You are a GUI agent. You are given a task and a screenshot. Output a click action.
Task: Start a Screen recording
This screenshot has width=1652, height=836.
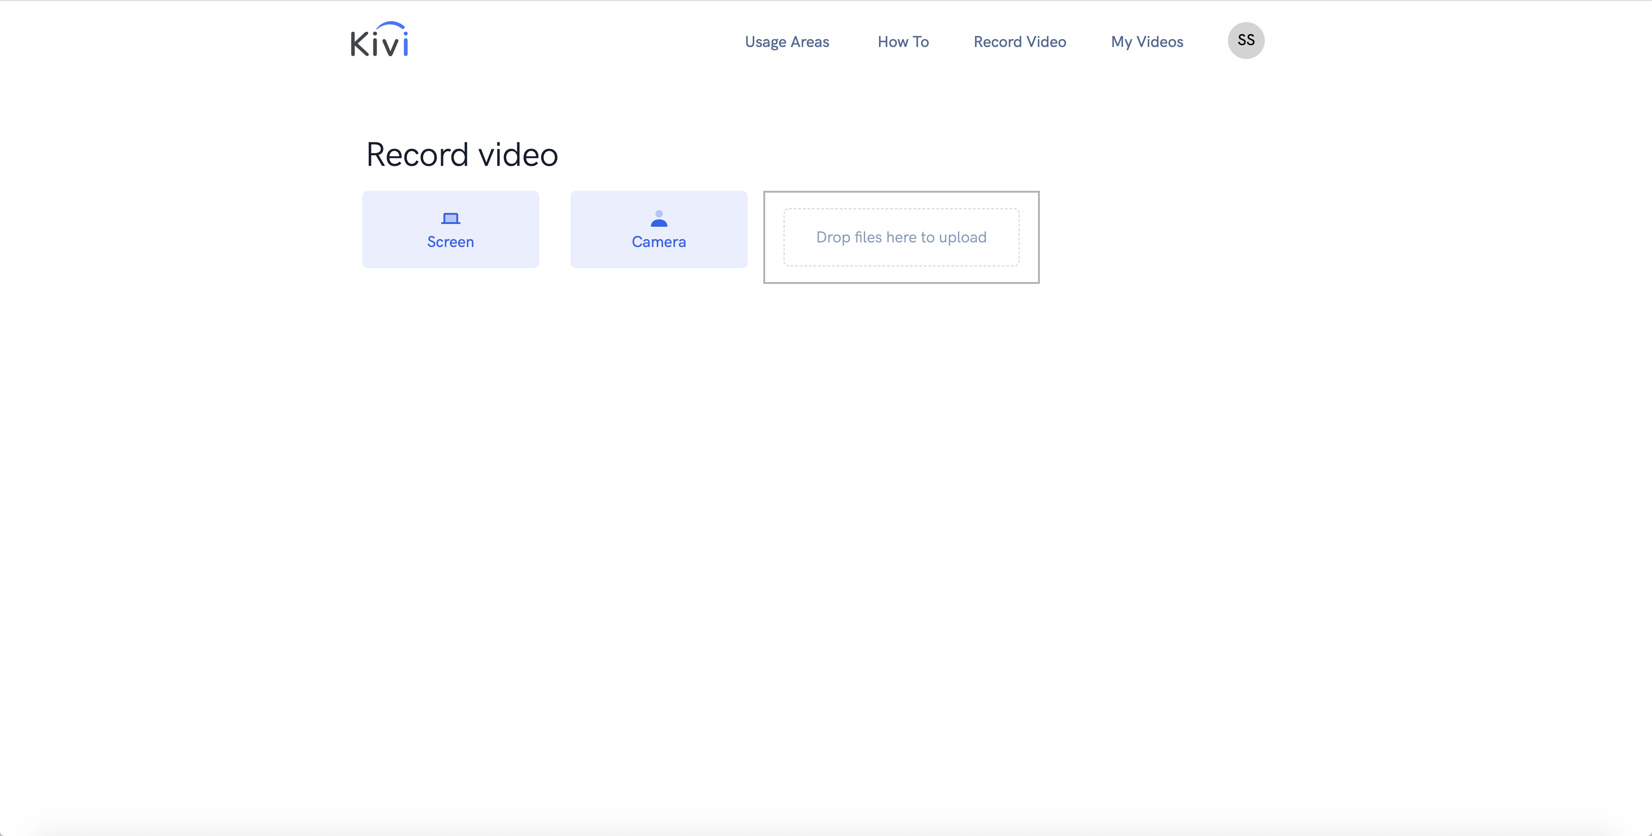click(450, 229)
